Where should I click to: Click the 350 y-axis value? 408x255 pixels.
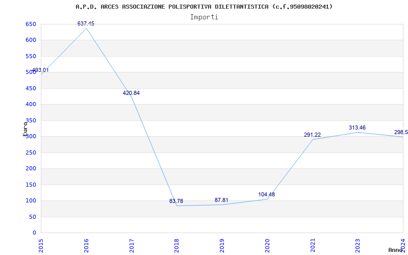[31, 120]
